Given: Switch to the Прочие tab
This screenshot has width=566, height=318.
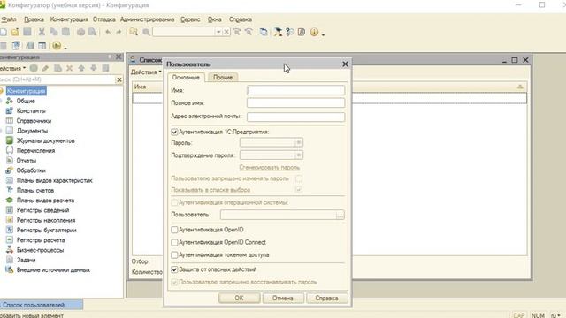Looking at the screenshot, I should tap(223, 78).
